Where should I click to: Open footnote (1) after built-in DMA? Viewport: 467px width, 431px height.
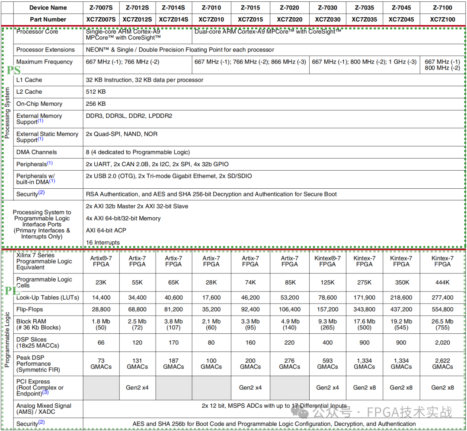point(52,181)
